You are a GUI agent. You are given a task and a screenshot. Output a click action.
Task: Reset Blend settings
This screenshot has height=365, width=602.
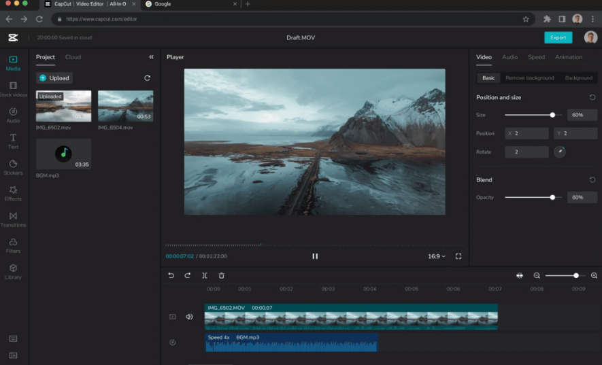pyautogui.click(x=592, y=179)
